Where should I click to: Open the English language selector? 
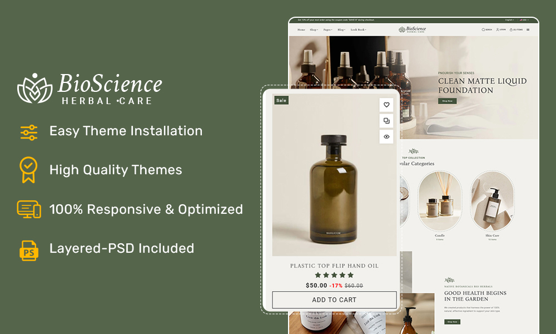pos(509,20)
